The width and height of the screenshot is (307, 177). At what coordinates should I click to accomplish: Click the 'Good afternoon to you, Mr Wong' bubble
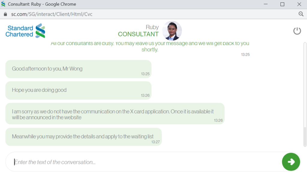78,68
